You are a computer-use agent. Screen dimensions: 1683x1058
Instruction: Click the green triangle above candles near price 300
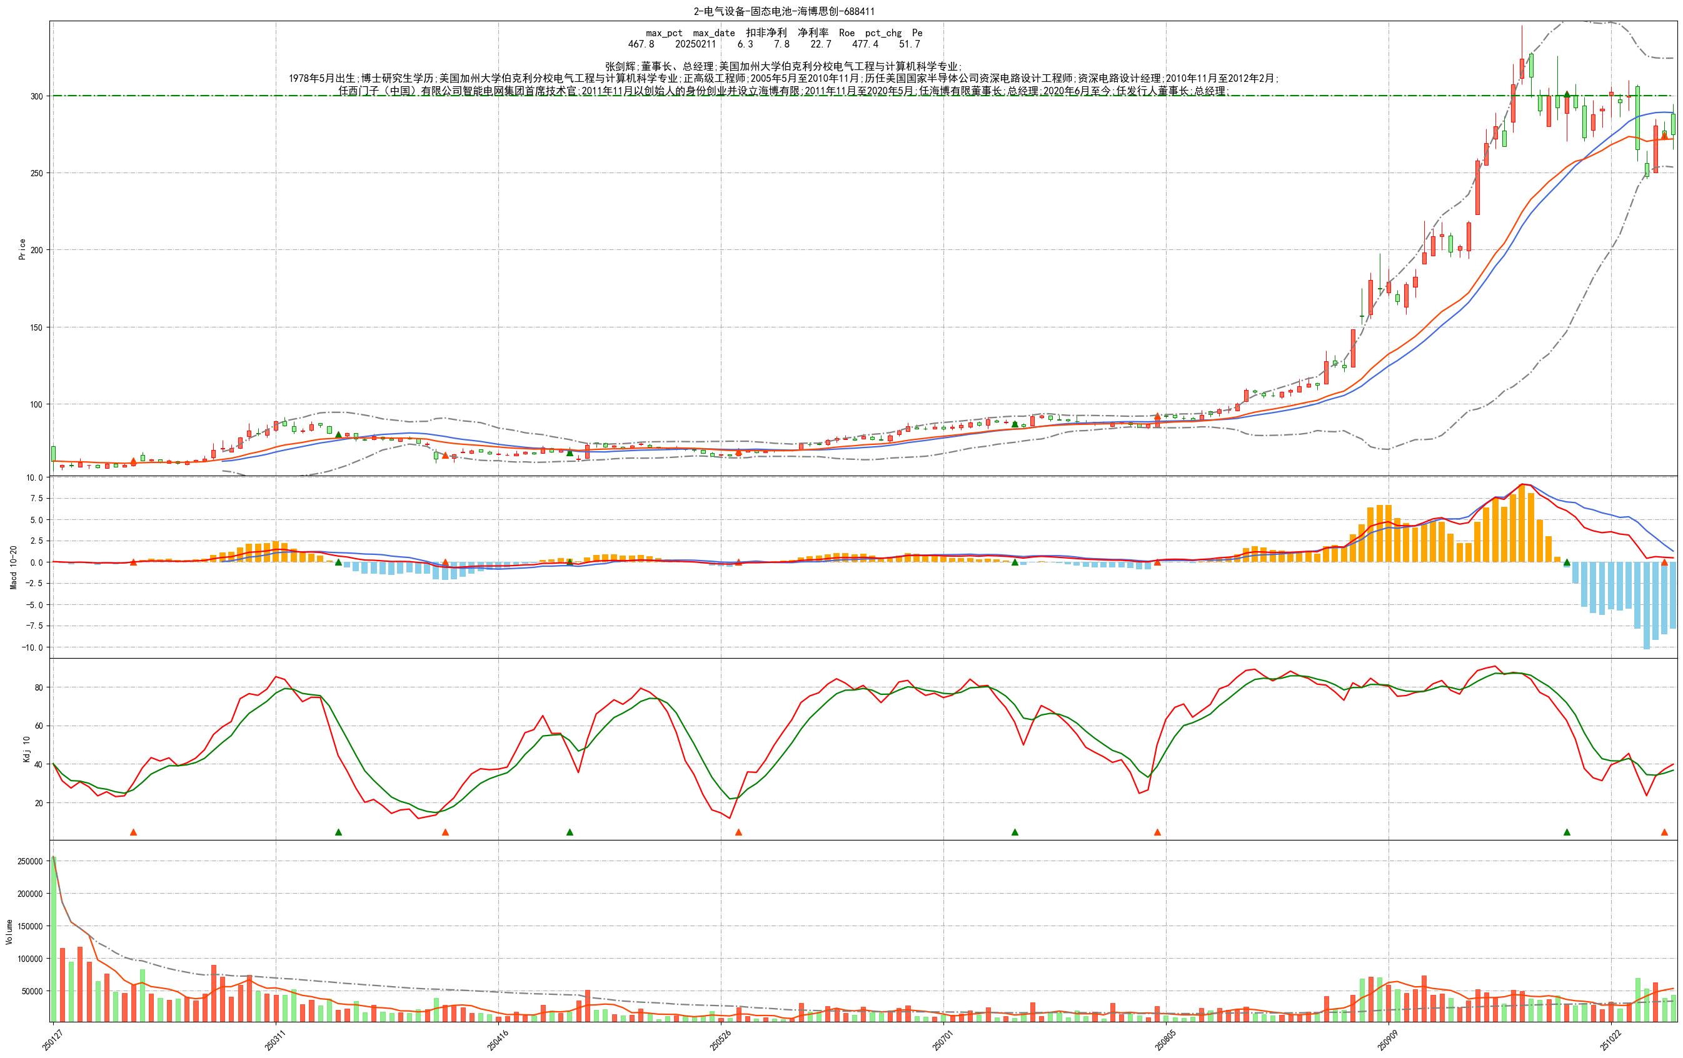1567,94
